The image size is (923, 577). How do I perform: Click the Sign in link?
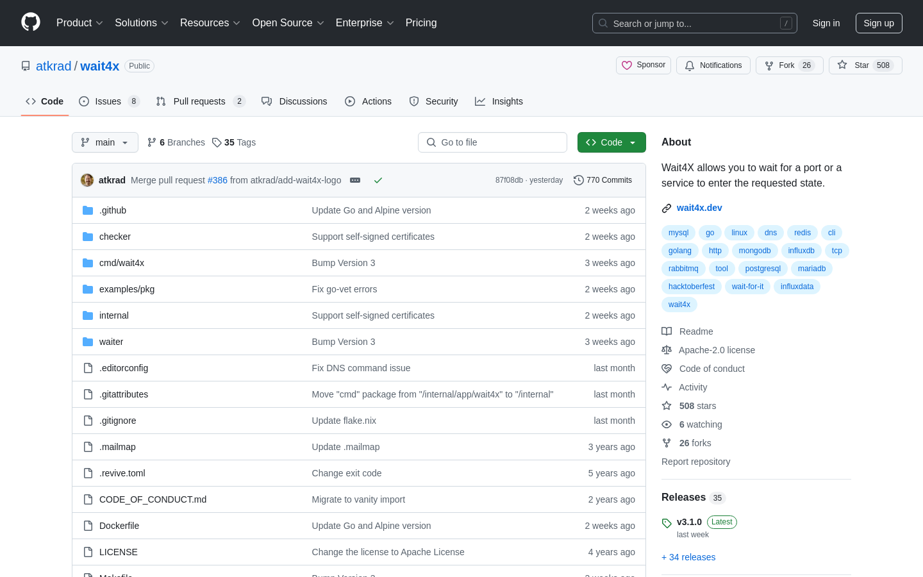(x=826, y=23)
